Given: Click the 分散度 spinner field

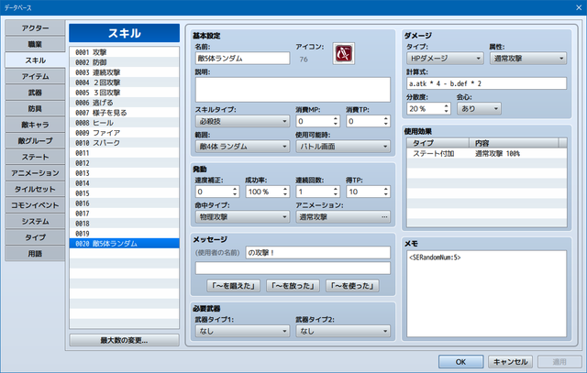Looking at the screenshot, I should pos(428,109).
